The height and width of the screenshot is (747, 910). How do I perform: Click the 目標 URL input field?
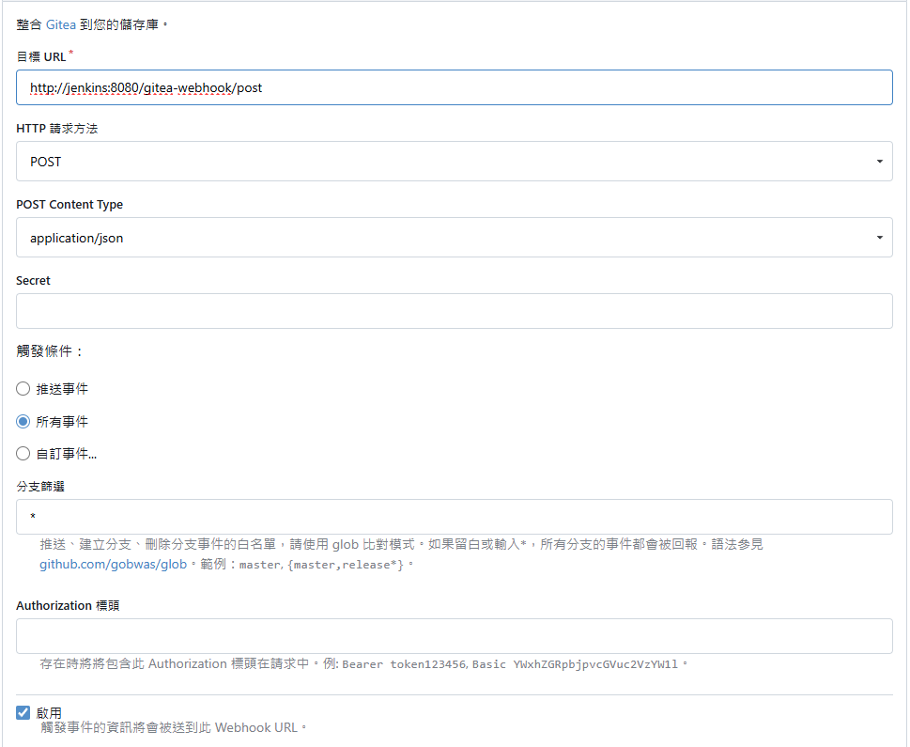454,87
